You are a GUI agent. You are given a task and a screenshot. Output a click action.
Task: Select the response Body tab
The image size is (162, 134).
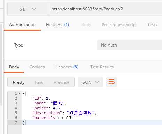(x=14, y=67)
